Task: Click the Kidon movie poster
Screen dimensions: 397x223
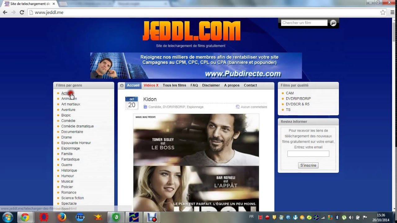Action: coord(196,163)
